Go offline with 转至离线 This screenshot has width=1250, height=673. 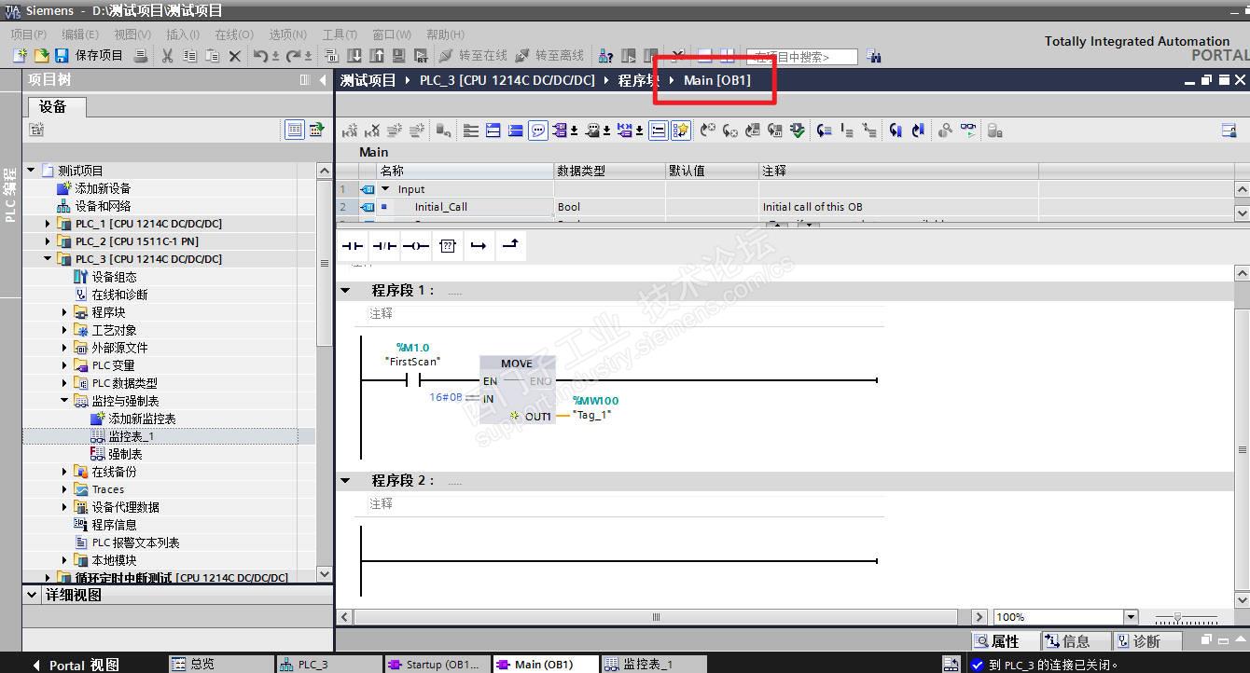549,56
